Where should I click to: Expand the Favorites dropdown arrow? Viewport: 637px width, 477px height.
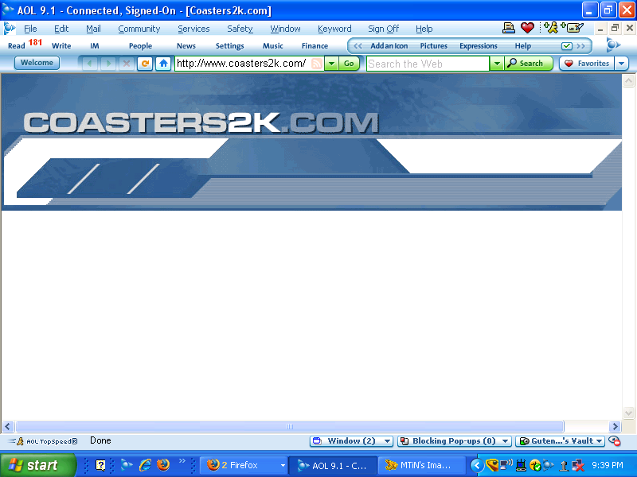click(622, 64)
